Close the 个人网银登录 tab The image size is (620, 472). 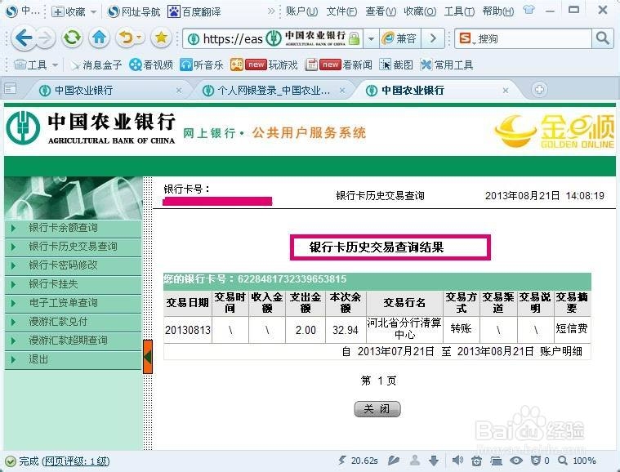[x=342, y=91]
